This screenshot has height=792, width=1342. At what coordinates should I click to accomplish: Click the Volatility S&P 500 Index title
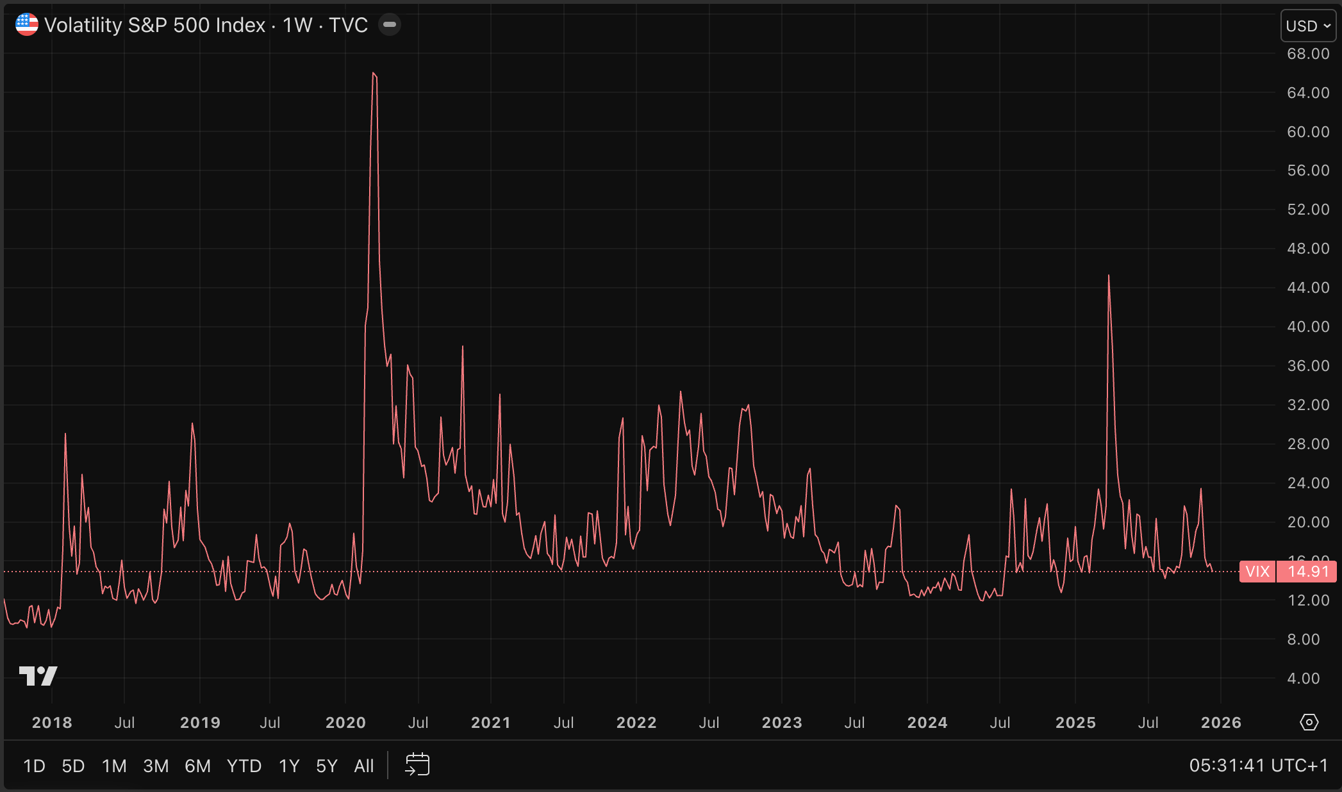pos(154,25)
